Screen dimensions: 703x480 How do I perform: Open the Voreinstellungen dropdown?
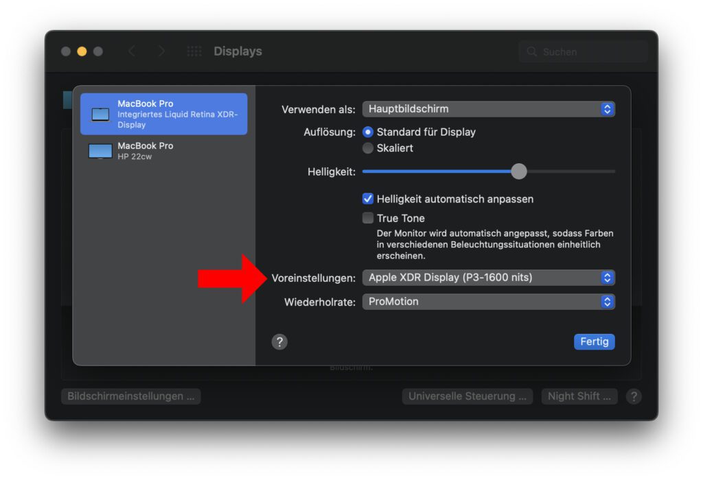(488, 278)
